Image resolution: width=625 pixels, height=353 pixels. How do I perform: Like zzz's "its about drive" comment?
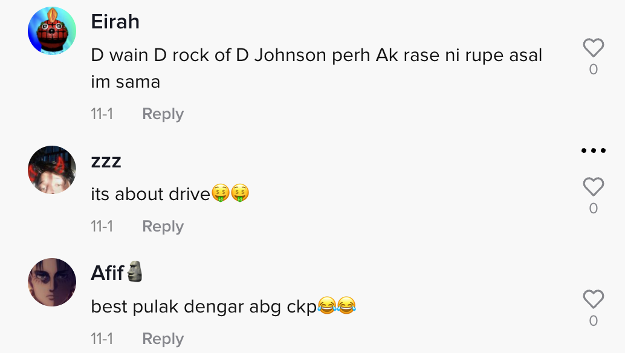(593, 186)
